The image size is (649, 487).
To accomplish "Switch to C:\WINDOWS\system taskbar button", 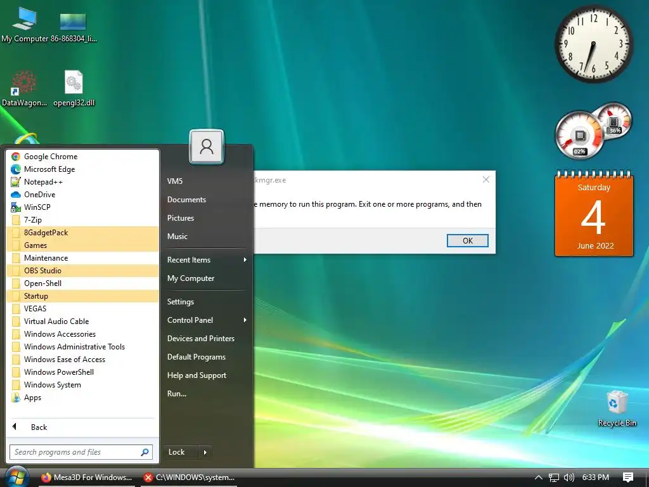I will [189, 477].
